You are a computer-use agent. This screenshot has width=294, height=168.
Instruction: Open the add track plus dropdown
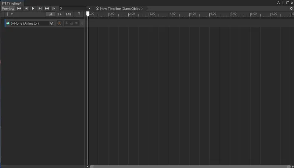coord(9,14)
